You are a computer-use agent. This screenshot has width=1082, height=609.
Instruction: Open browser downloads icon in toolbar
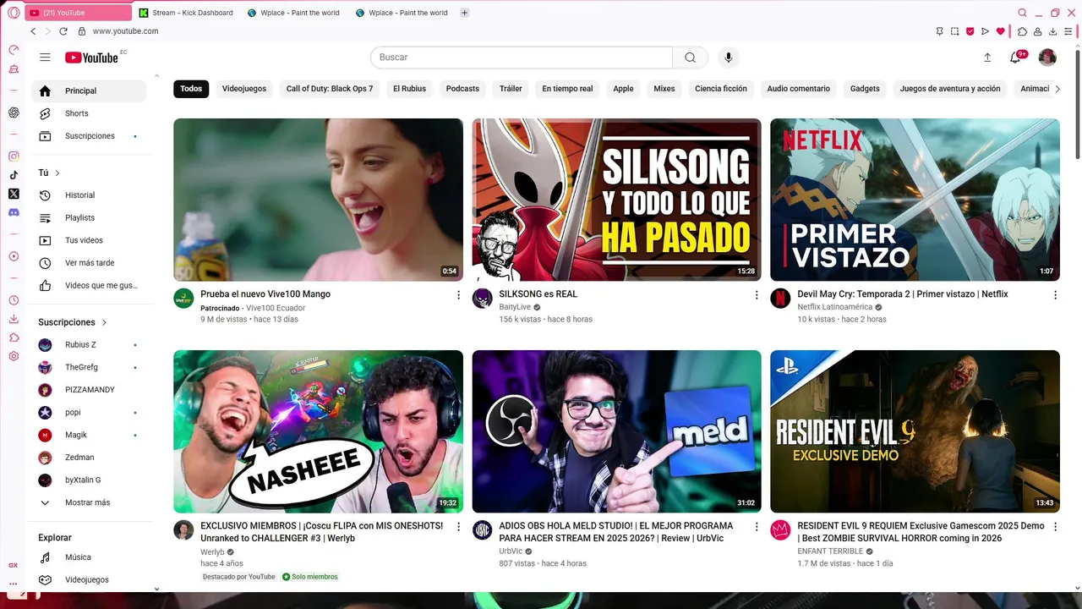[x=1052, y=31]
